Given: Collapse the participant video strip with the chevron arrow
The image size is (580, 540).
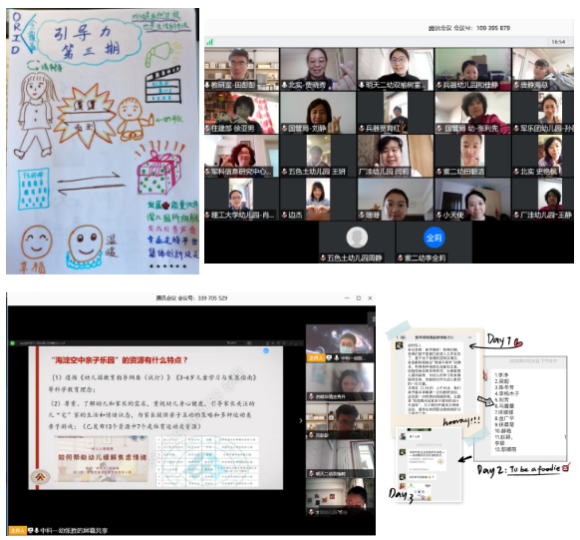Looking at the screenshot, I should pyautogui.click(x=301, y=420).
